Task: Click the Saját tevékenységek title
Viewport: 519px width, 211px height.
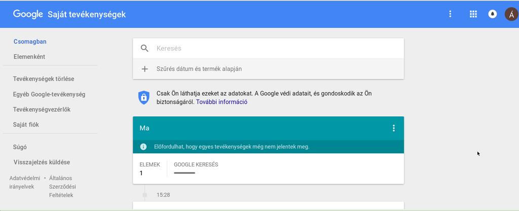Action: point(87,15)
